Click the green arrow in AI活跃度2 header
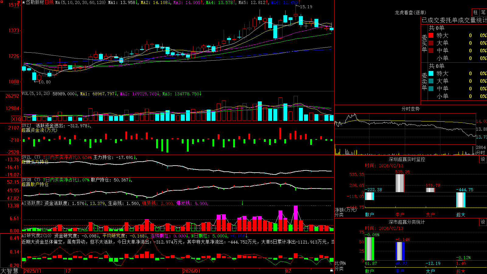The width and height of the screenshot is (487, 274). click(x=242, y=203)
